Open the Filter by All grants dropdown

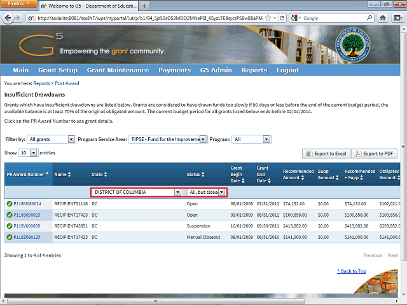click(x=71, y=139)
